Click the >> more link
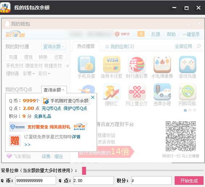This screenshot has width=205, height=187. point(27,144)
